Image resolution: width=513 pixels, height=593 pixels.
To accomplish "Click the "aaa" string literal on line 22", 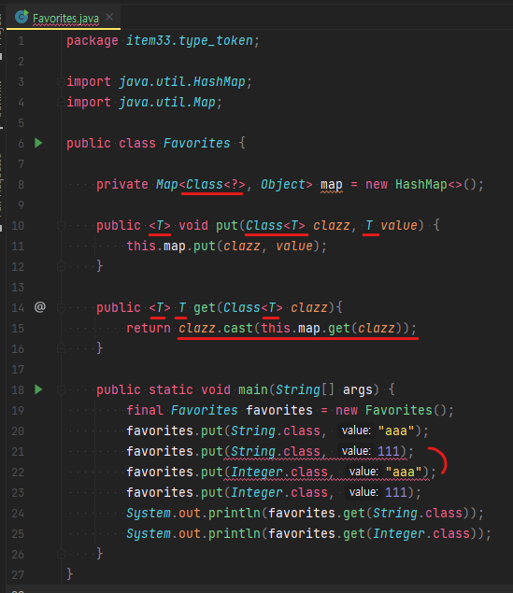I will 404,472.
